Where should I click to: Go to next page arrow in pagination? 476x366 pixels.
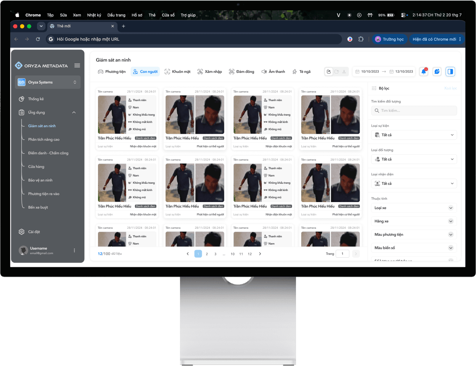pos(260,254)
